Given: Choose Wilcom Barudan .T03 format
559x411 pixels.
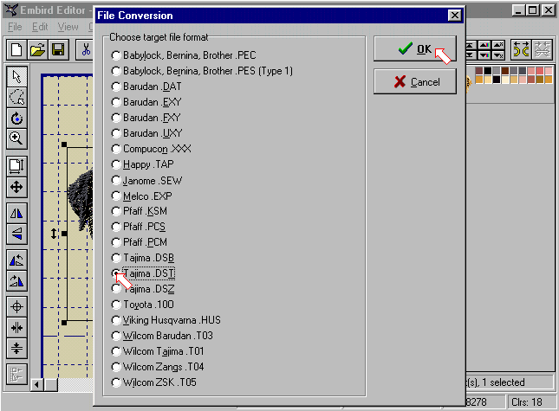Looking at the screenshot, I should tap(162, 336).
